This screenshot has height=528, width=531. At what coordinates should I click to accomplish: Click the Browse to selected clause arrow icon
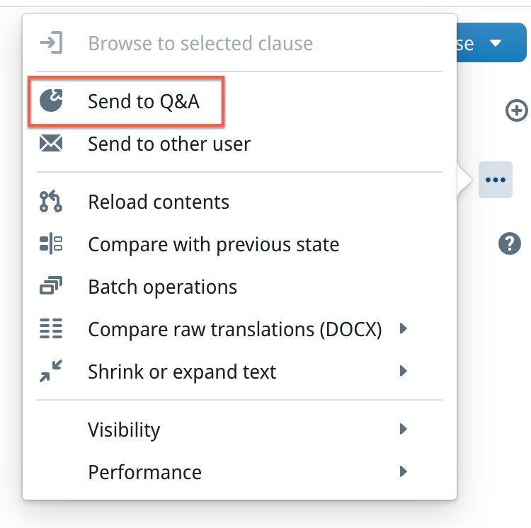click(51, 43)
